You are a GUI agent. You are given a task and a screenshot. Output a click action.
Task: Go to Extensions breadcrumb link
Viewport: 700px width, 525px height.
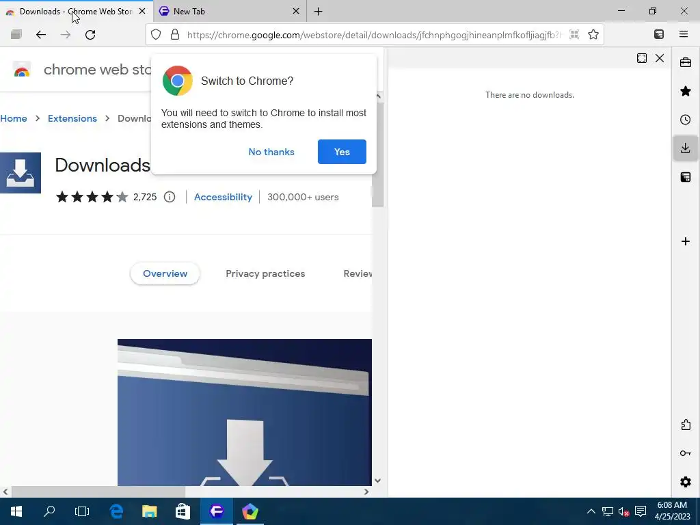tap(72, 118)
